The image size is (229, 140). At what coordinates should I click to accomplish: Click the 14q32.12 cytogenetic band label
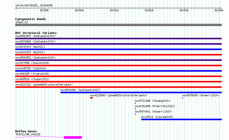point(22,22)
